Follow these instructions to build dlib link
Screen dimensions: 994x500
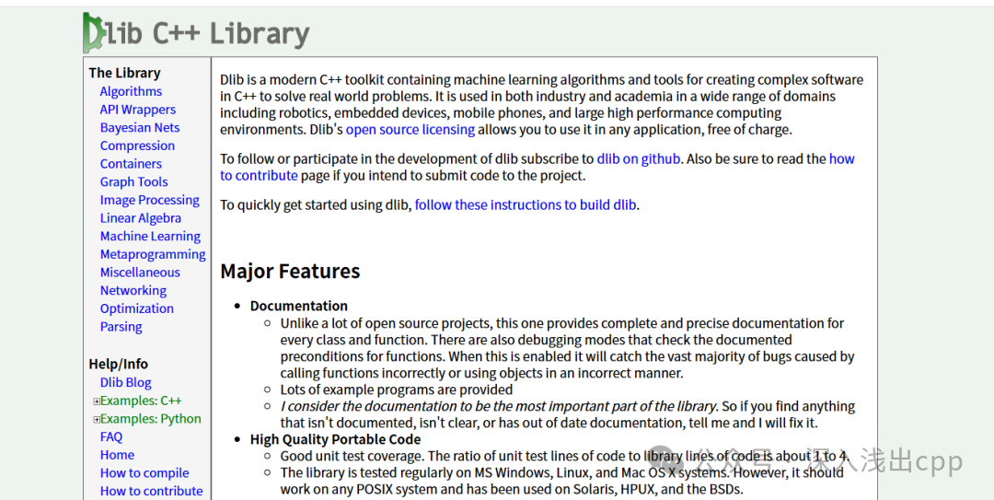click(526, 205)
